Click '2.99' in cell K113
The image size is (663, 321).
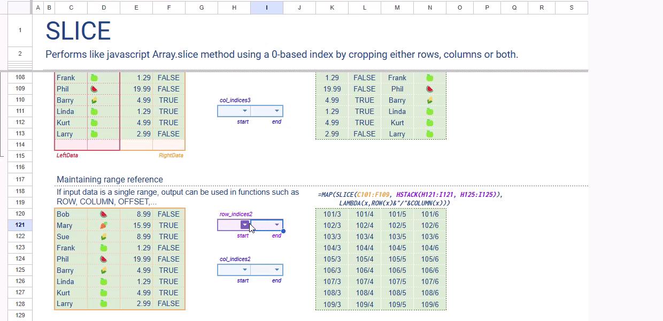pos(332,134)
